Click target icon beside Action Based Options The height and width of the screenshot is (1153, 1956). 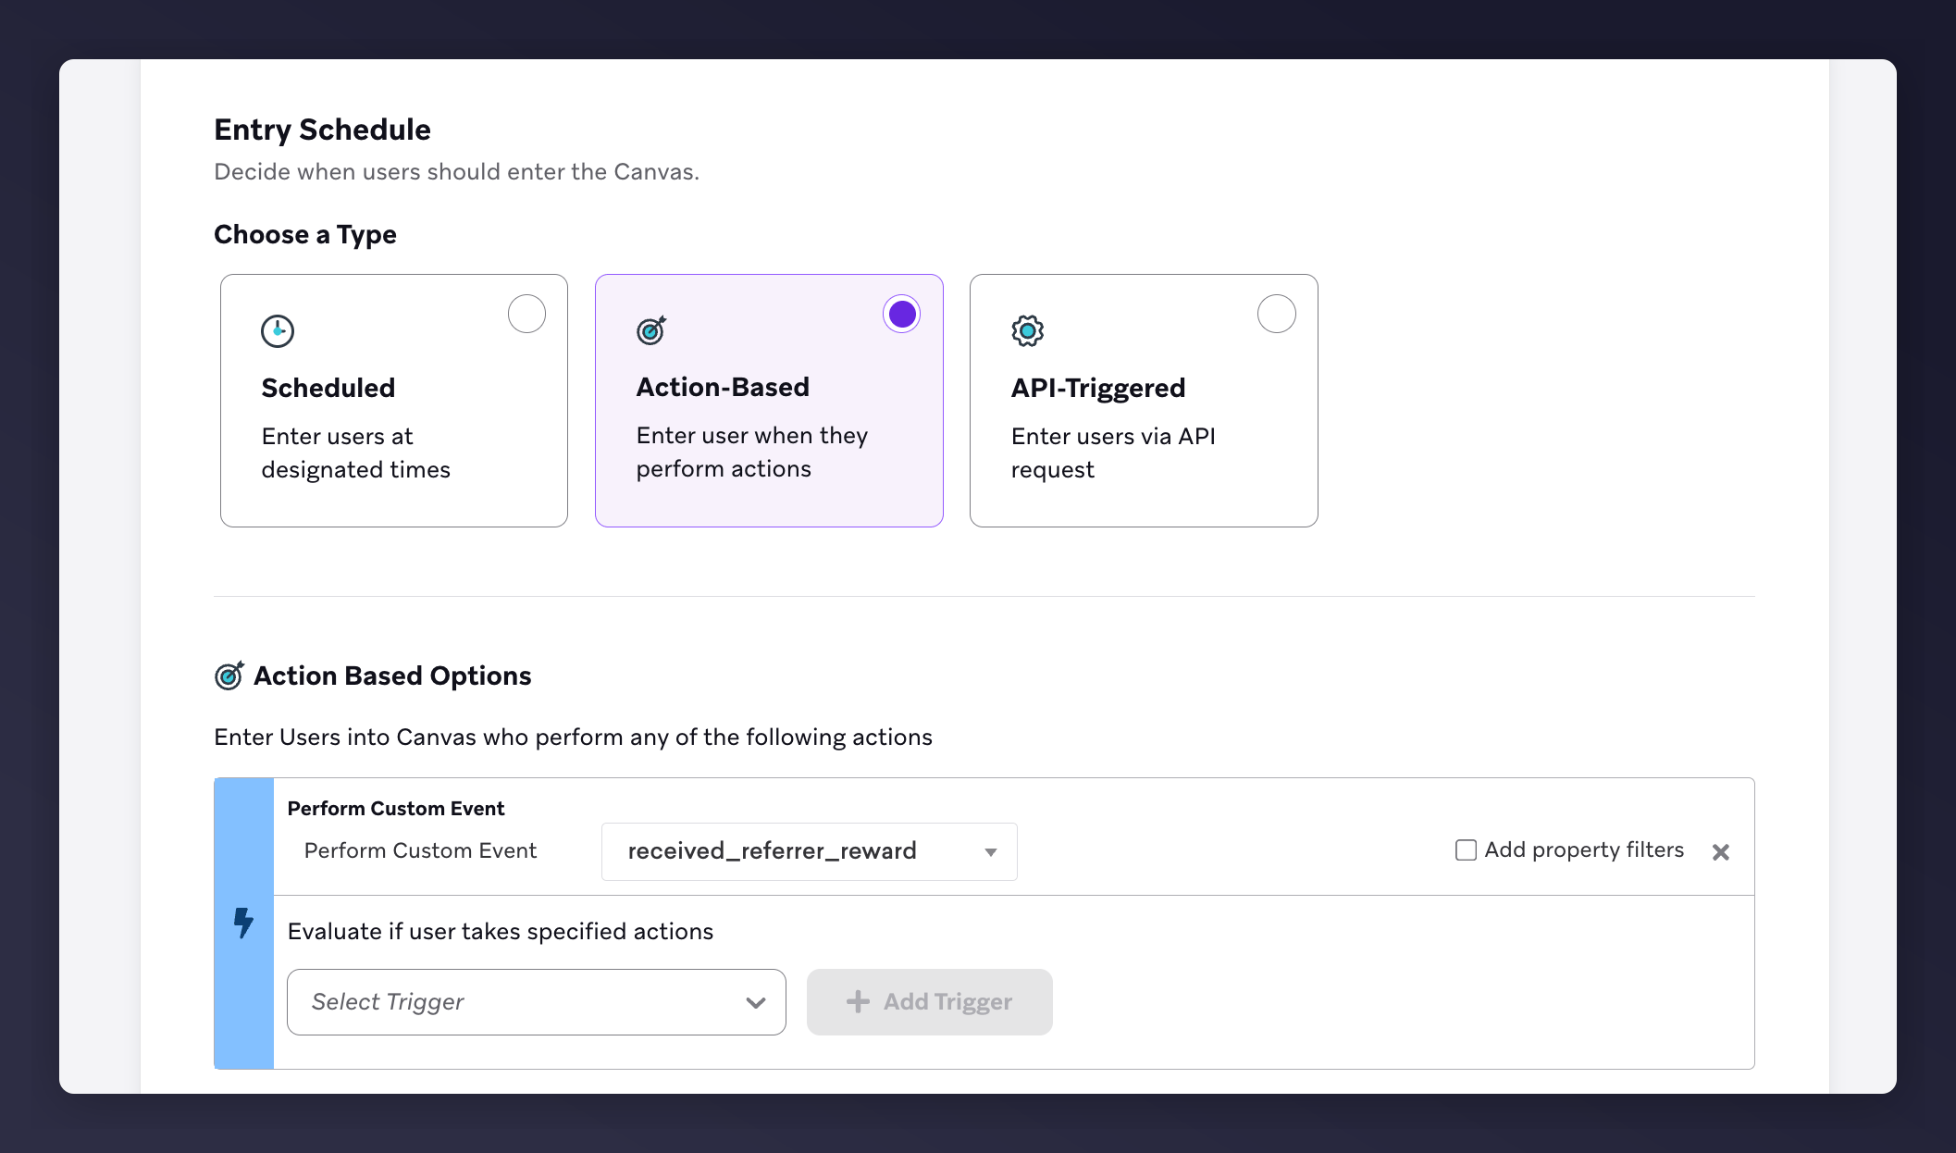229,676
